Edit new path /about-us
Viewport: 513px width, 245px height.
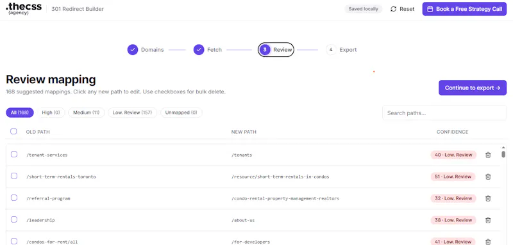[243, 220]
